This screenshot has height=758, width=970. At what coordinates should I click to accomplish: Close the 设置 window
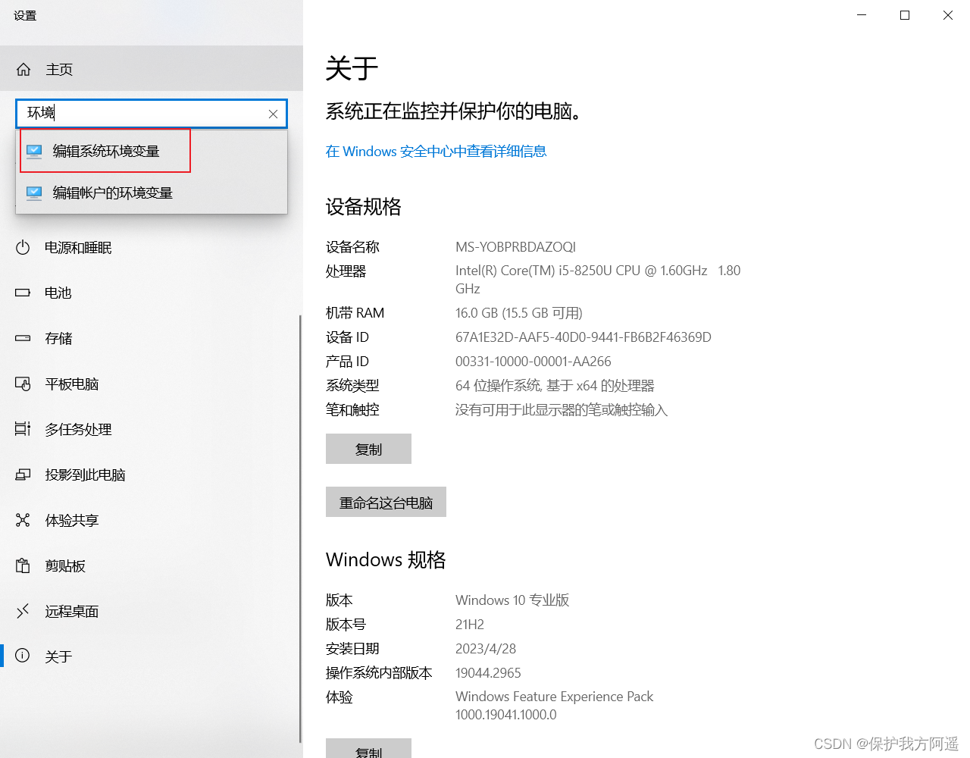click(x=948, y=15)
